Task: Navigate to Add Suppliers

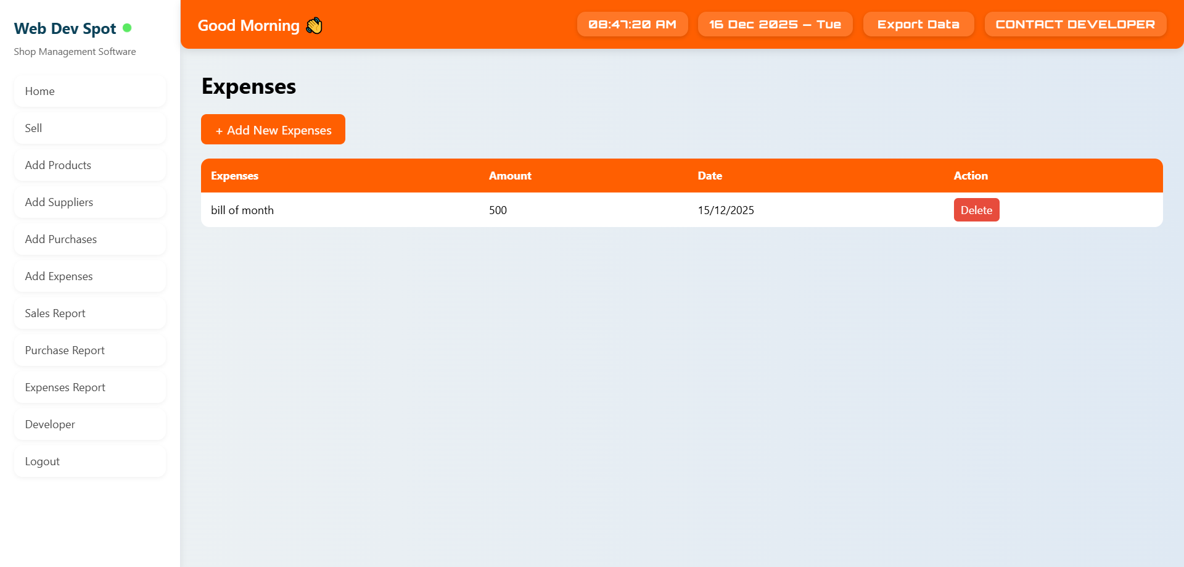Action: point(90,202)
